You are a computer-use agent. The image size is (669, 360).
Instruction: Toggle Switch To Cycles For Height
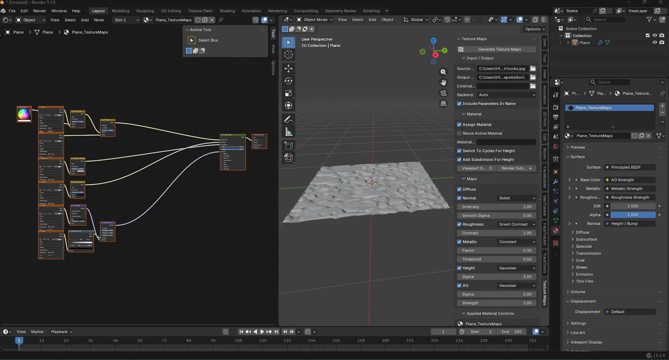(459, 151)
